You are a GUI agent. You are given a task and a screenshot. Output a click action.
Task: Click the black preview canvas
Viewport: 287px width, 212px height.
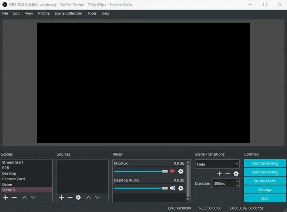coord(144,83)
